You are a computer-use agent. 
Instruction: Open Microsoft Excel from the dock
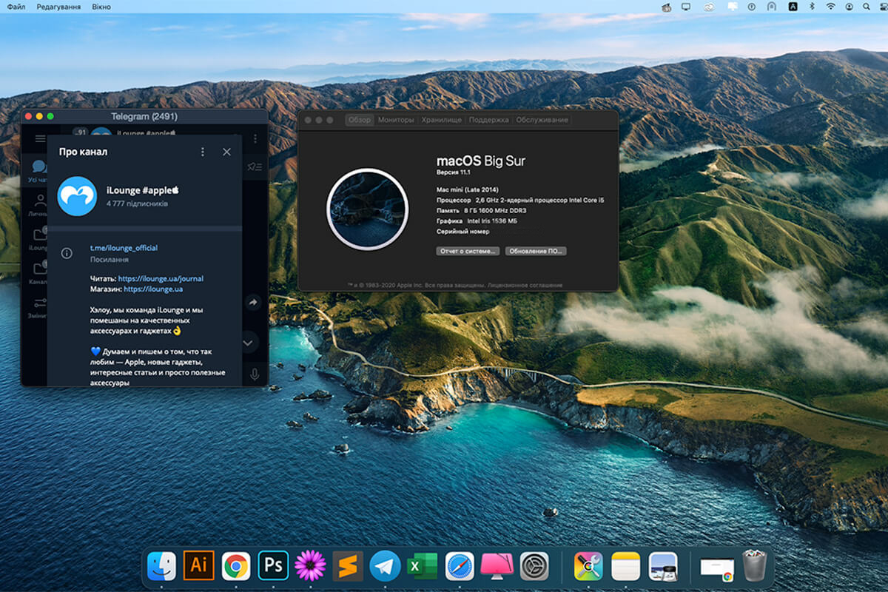(423, 566)
